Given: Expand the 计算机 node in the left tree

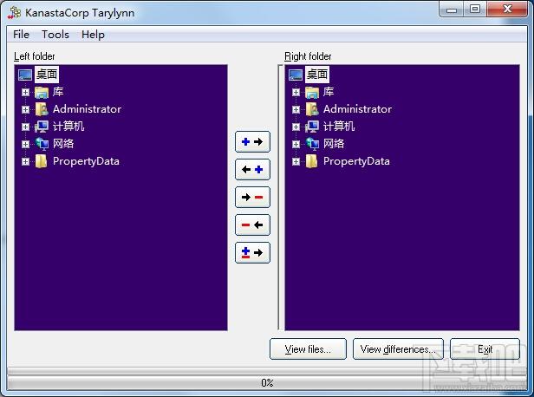Looking at the screenshot, I should point(25,127).
